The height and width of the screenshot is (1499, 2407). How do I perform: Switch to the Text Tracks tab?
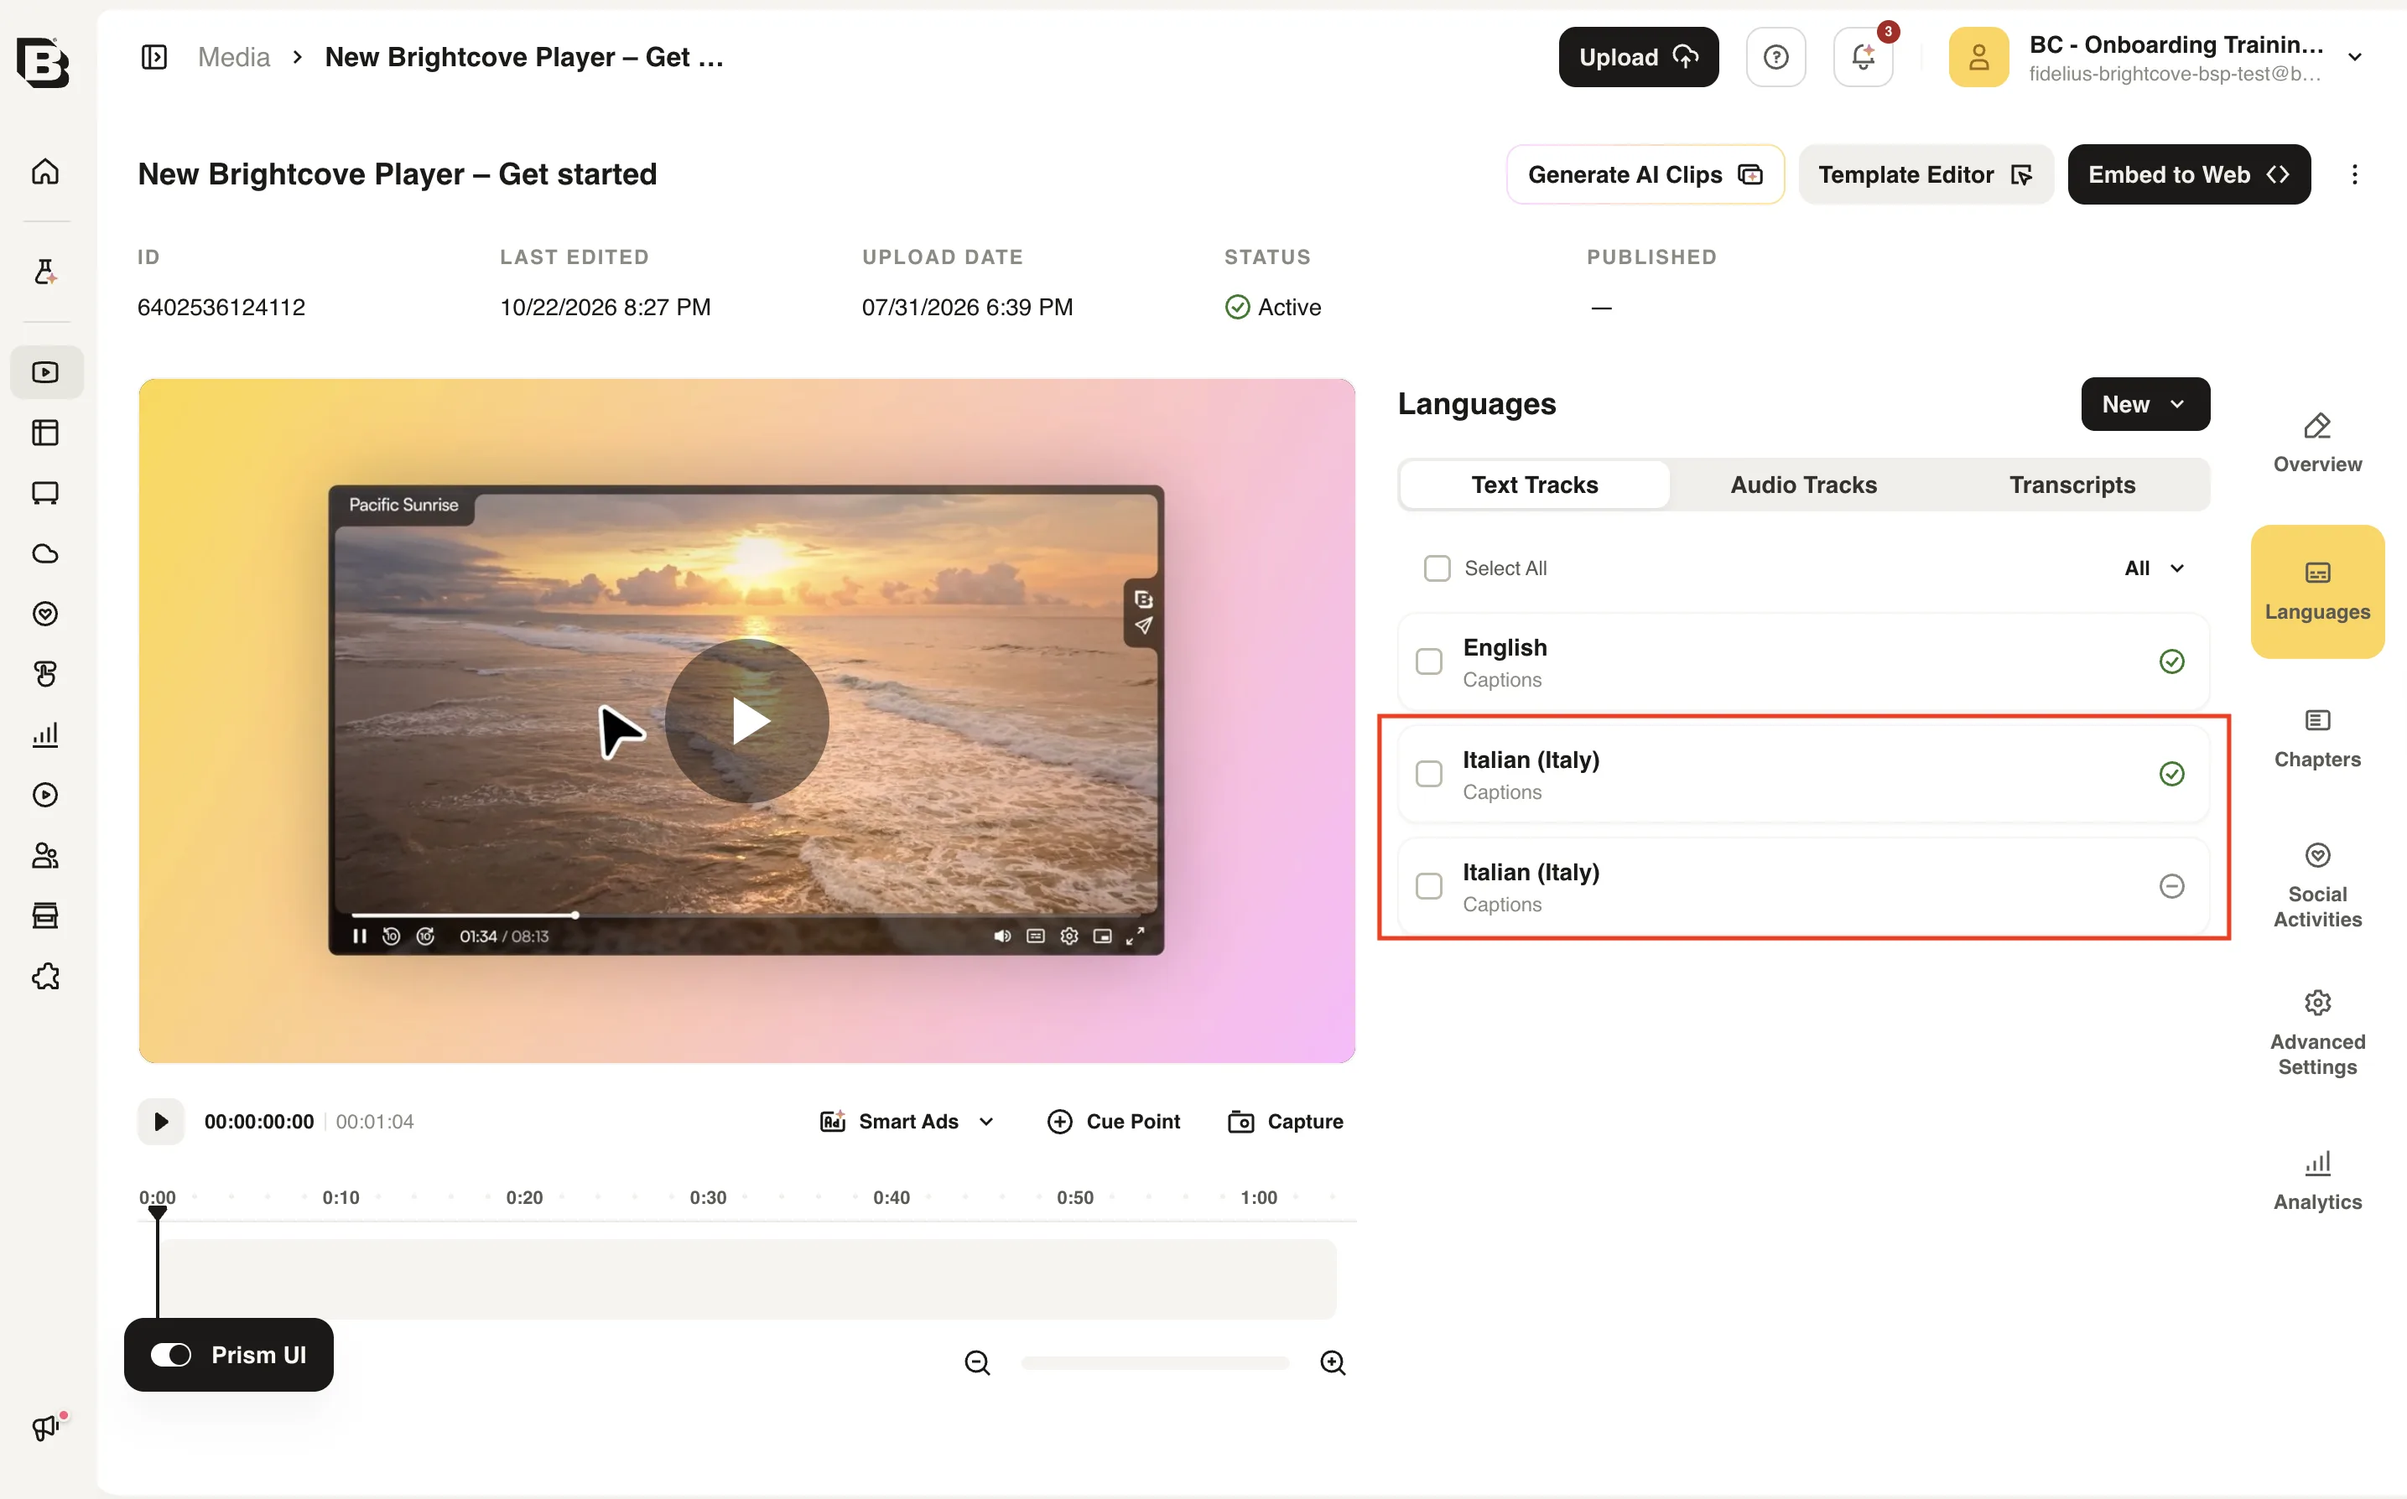coord(1534,485)
